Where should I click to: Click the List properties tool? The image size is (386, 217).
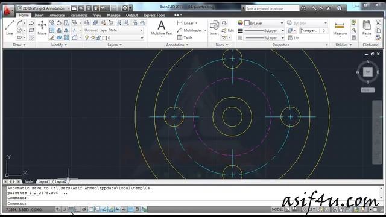tap(294, 38)
